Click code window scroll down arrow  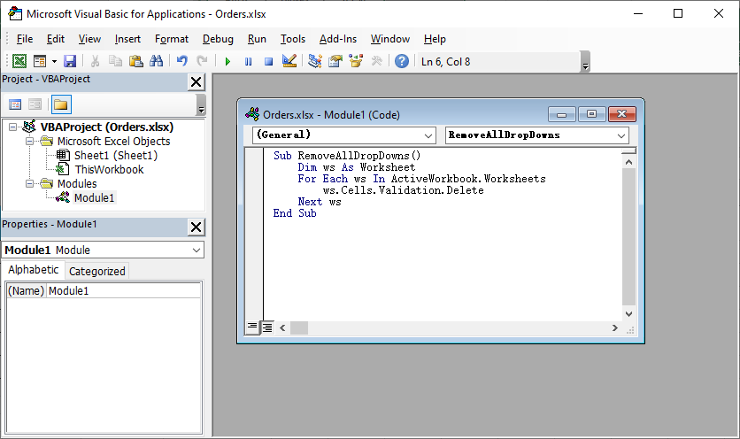coord(628,313)
